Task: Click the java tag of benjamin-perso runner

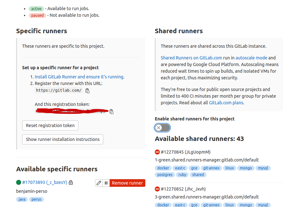Action: (x=22, y=199)
